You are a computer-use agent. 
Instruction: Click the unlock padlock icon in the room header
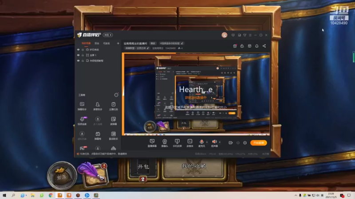242,46
